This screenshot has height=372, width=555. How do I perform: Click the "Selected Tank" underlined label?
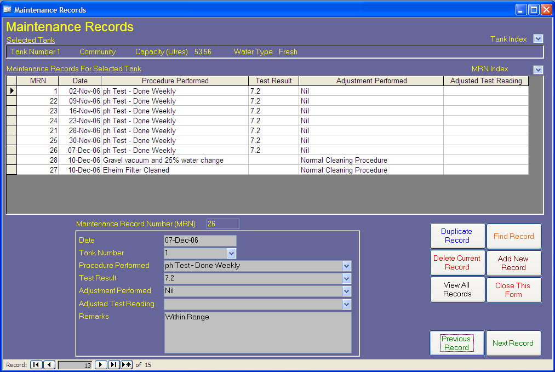[31, 40]
